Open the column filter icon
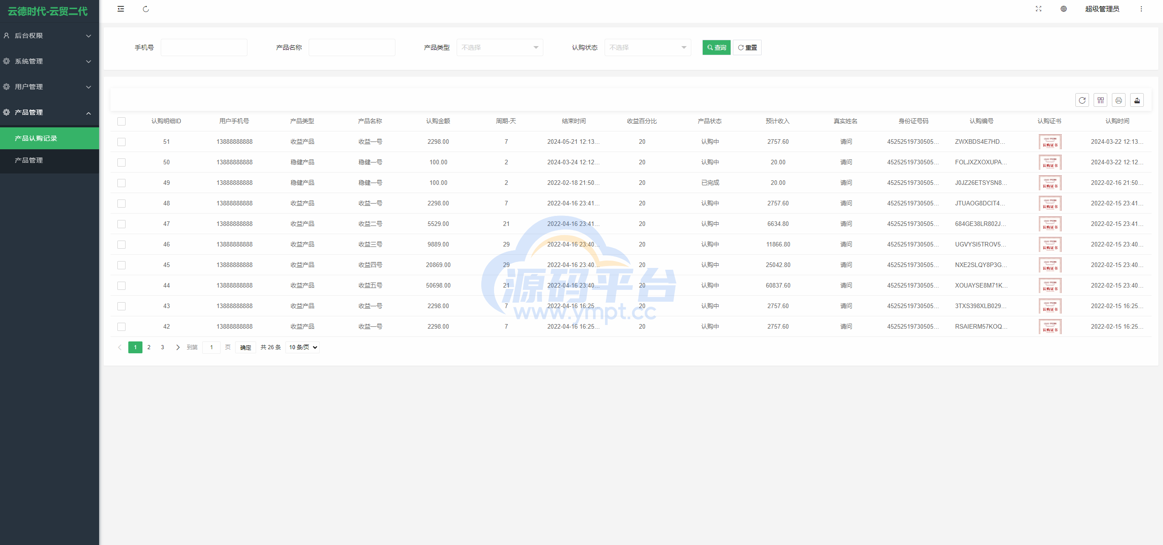This screenshot has height=545, width=1163. (1100, 100)
